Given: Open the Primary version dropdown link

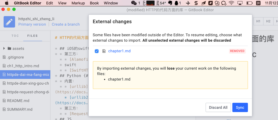Looking at the screenshot, I should coord(32,24).
